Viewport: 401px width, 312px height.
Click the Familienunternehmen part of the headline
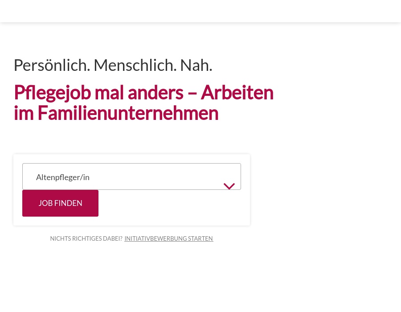coord(128,113)
